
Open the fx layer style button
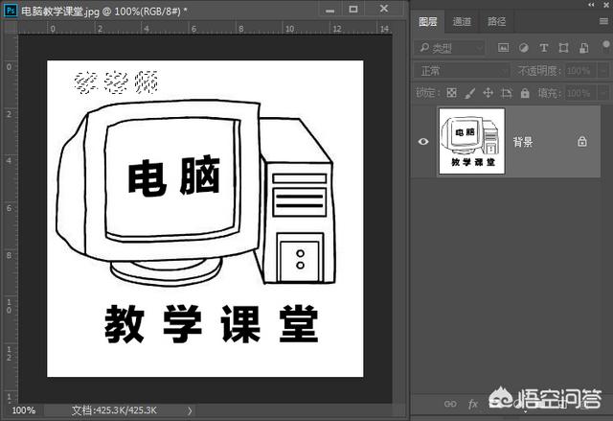pyautogui.click(x=473, y=403)
